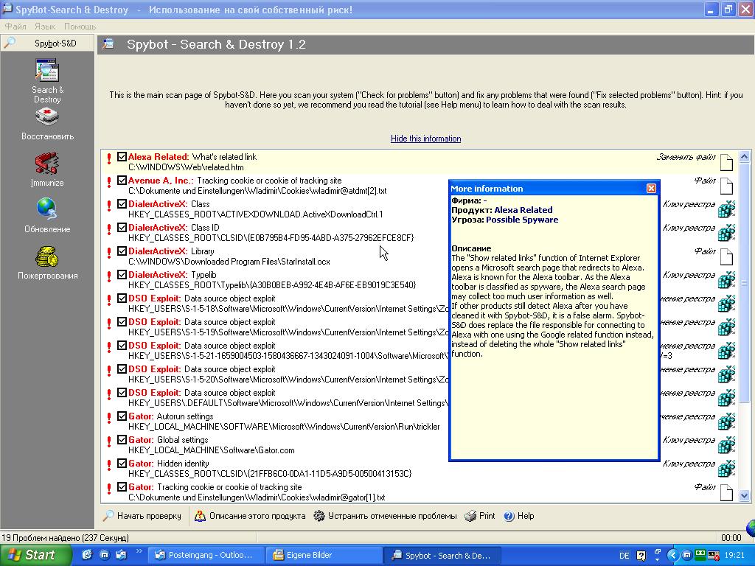Uncheck DialerActiveX Class ID checkbox
This screenshot has width=755, height=566.
(122, 228)
